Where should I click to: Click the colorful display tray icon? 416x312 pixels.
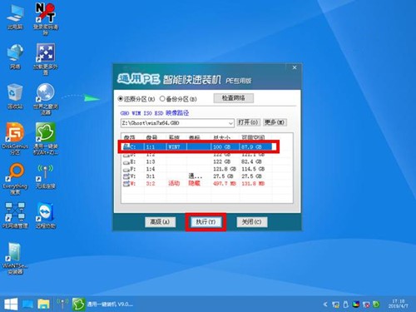pos(356,305)
